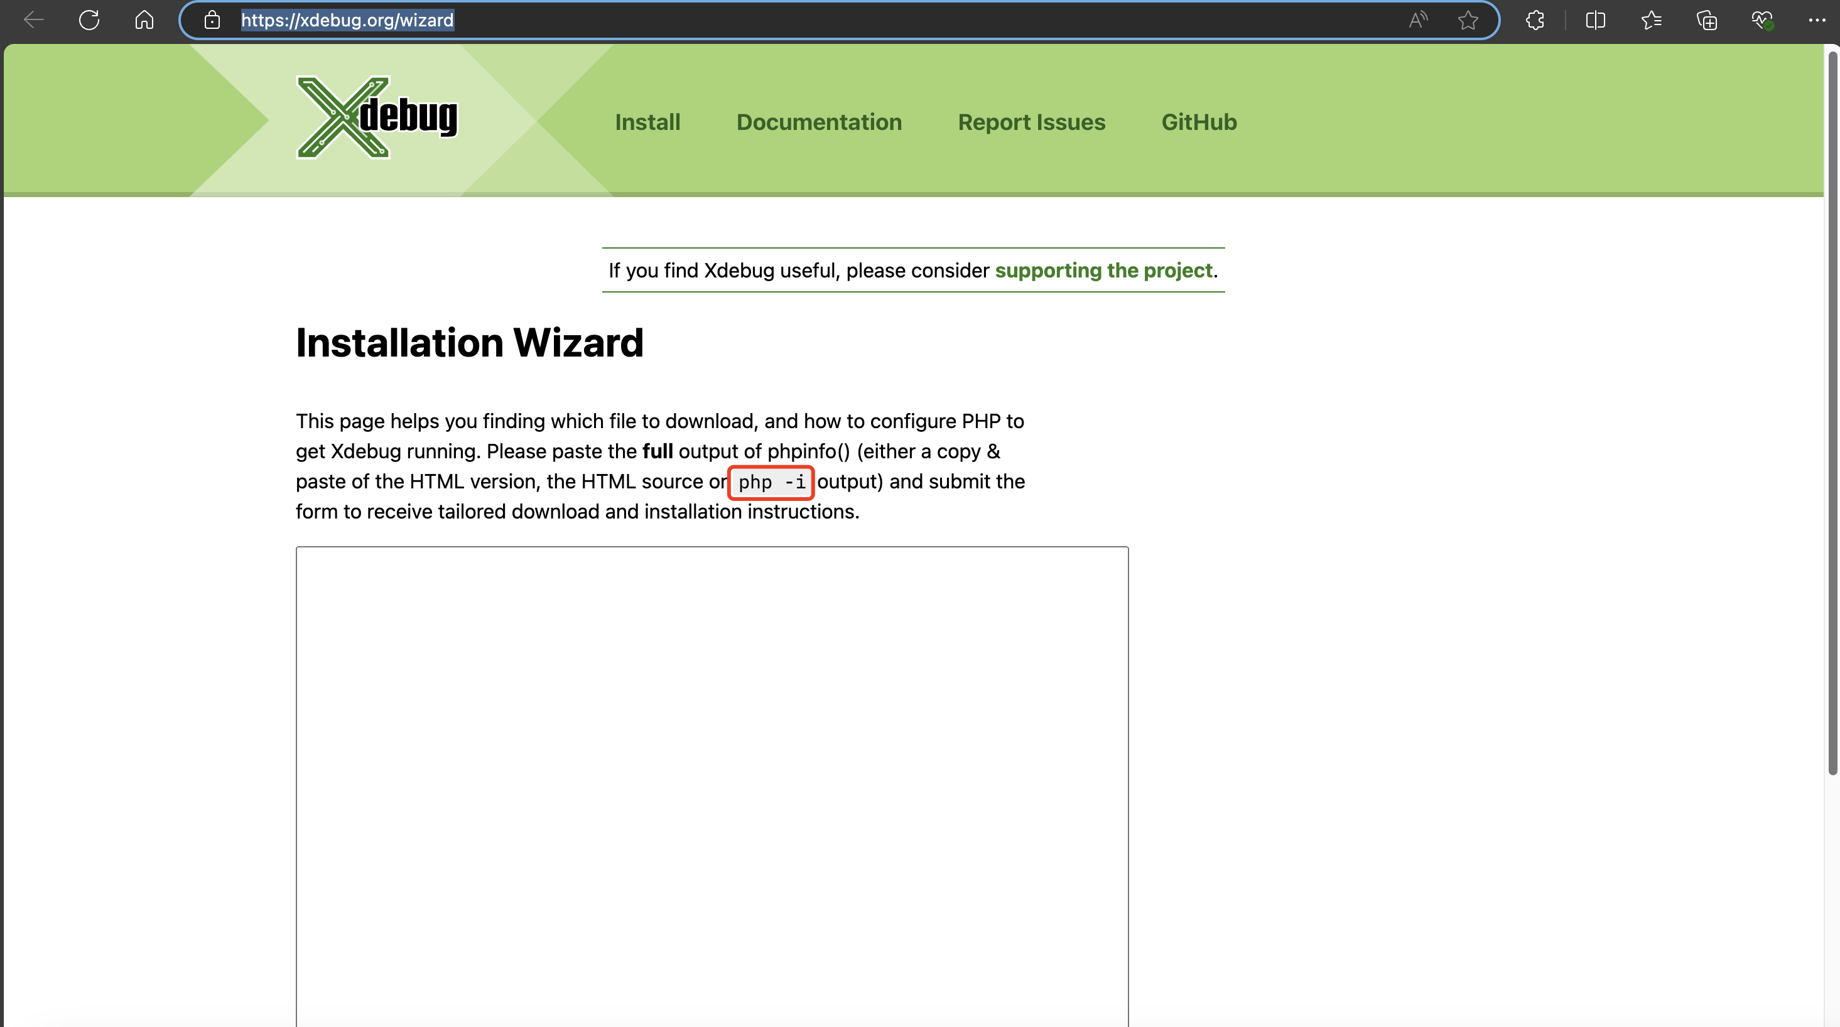Toggle split screen view icon
This screenshot has width=1840, height=1027.
tap(1595, 20)
